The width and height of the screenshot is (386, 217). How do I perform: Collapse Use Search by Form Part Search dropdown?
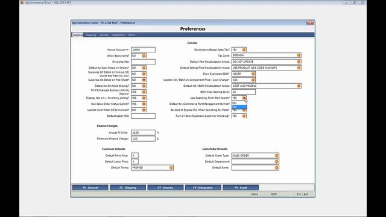point(244,98)
